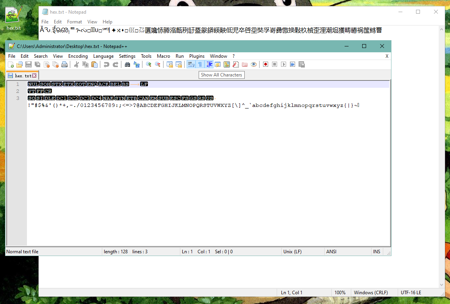Click the length : 128 status text

116,251
